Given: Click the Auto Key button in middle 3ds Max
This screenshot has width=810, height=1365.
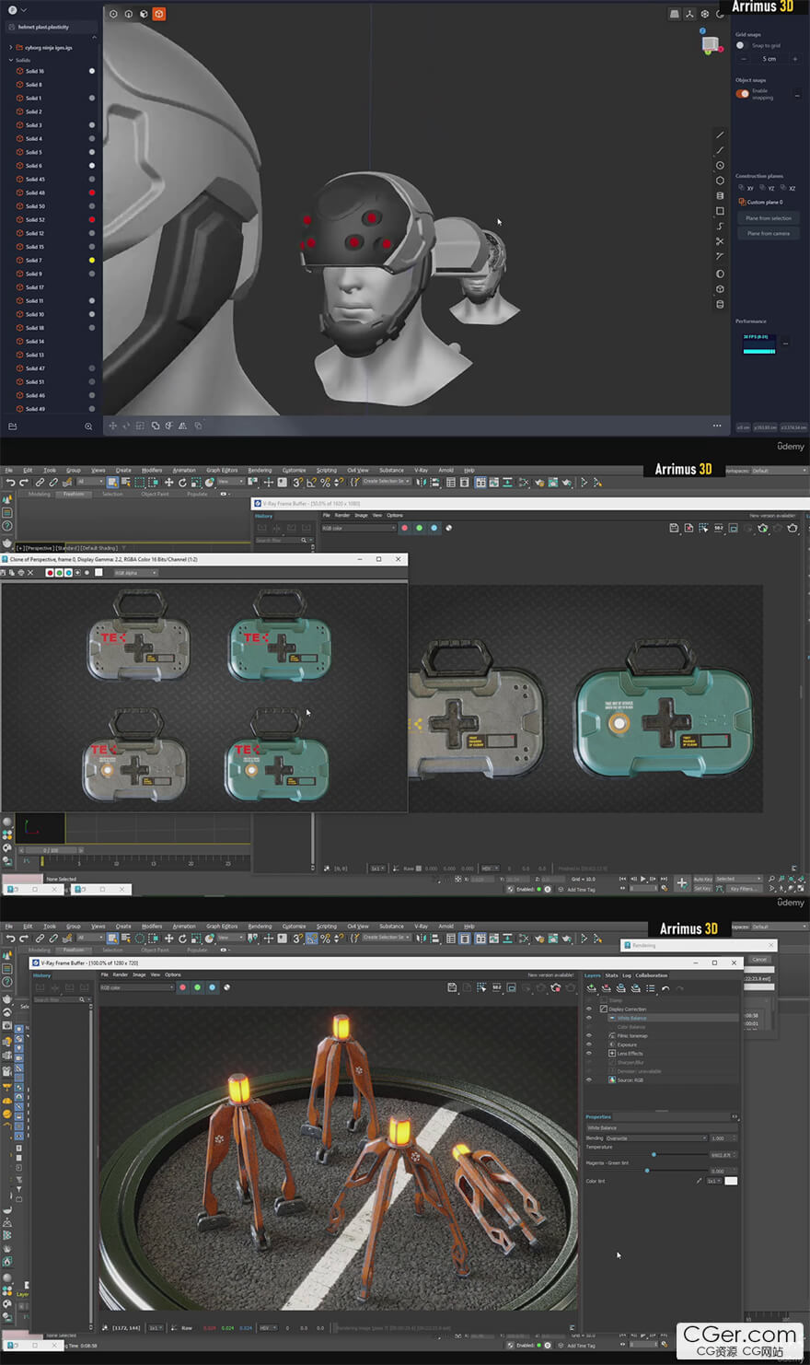Looking at the screenshot, I should 702,880.
